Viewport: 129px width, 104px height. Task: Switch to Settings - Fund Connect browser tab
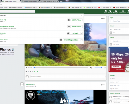coord(30,2)
